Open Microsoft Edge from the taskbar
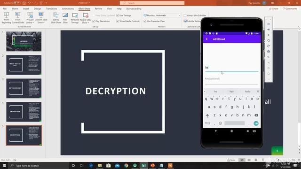 tap(91, 165)
